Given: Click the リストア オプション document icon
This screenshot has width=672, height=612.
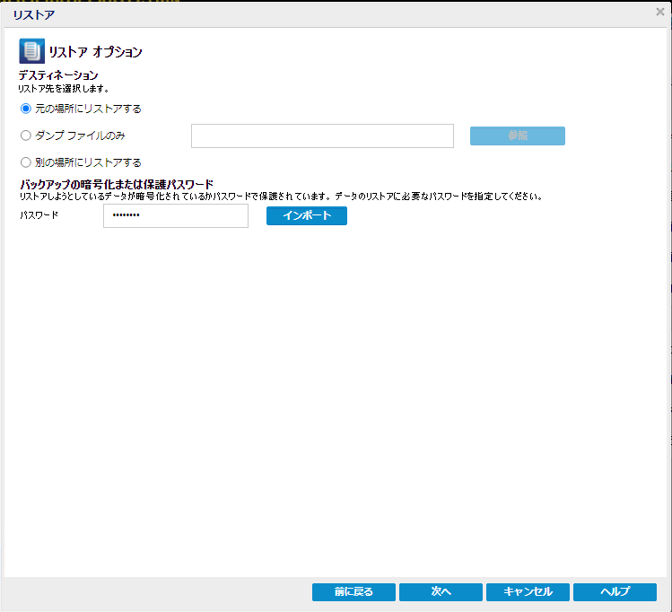Looking at the screenshot, I should pyautogui.click(x=31, y=51).
